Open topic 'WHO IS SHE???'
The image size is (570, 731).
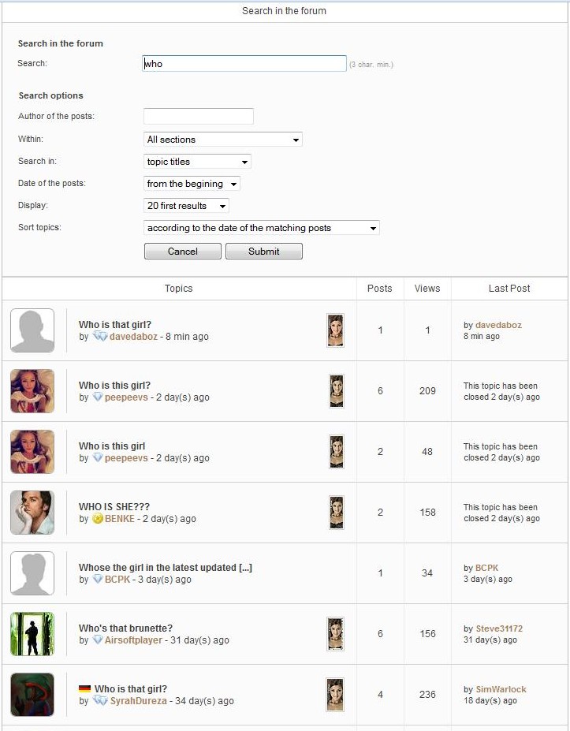click(x=114, y=506)
